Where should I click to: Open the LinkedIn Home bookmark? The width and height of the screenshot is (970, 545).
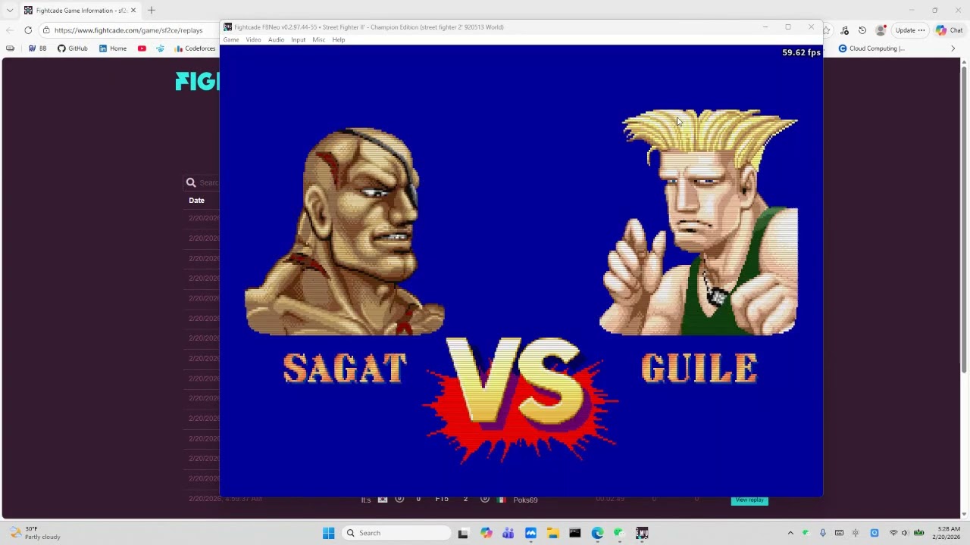(113, 48)
